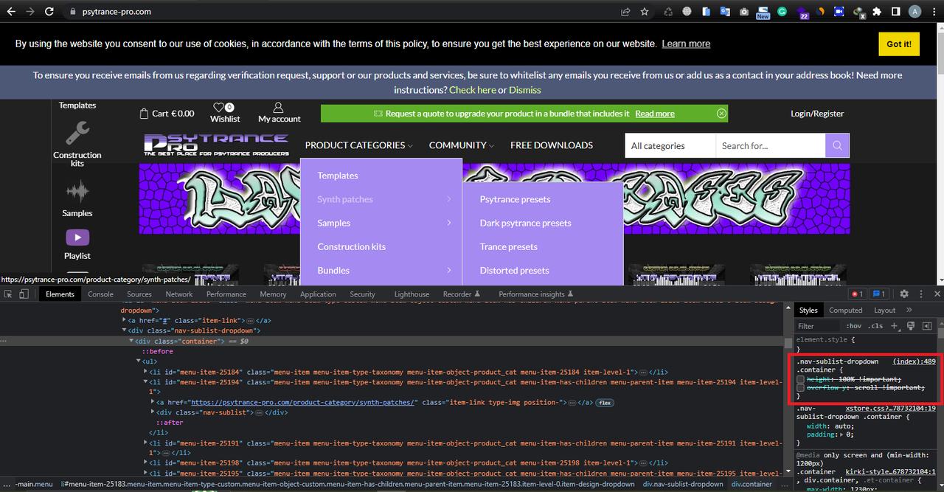Open FREE DOWNLOADS nav link
Screen dimensions: 944x492
coord(552,145)
